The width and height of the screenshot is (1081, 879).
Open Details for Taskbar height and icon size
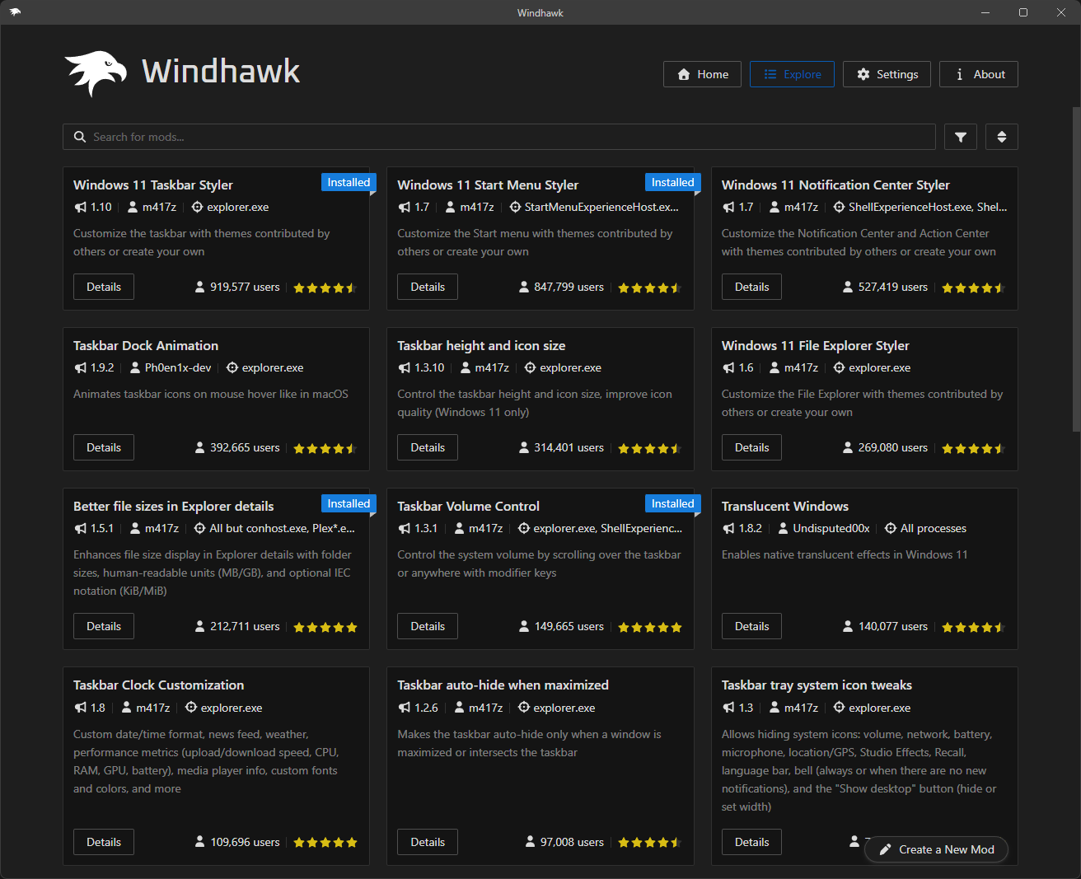click(x=428, y=447)
